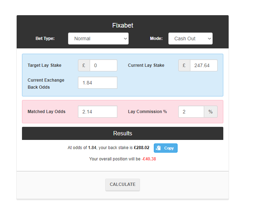263x218 pixels.
Task: Click the Current Exchange Back Odds label
Action: coord(46,84)
